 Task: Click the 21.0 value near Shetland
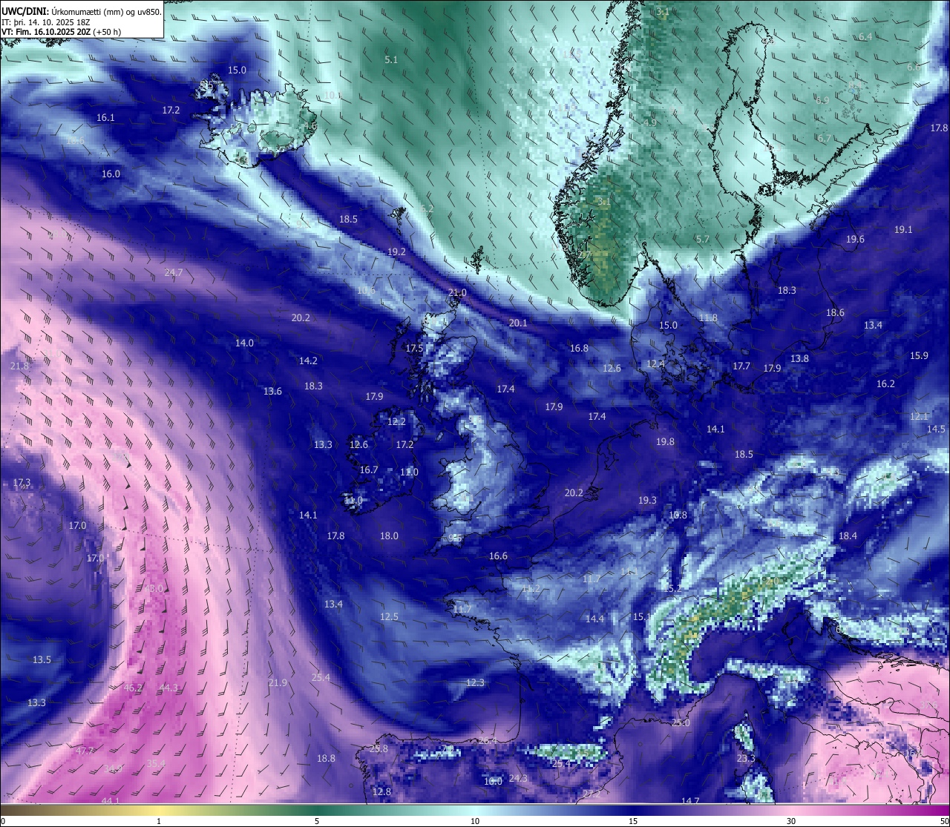(x=457, y=292)
